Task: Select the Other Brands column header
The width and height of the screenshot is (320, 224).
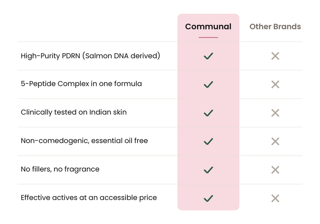Action: pyautogui.click(x=275, y=26)
